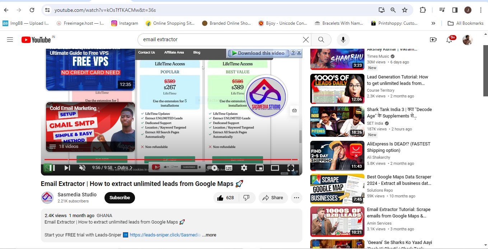Open the Sasmedia Studio channel avatar
The height and width of the screenshot is (249, 488).
[47, 198]
